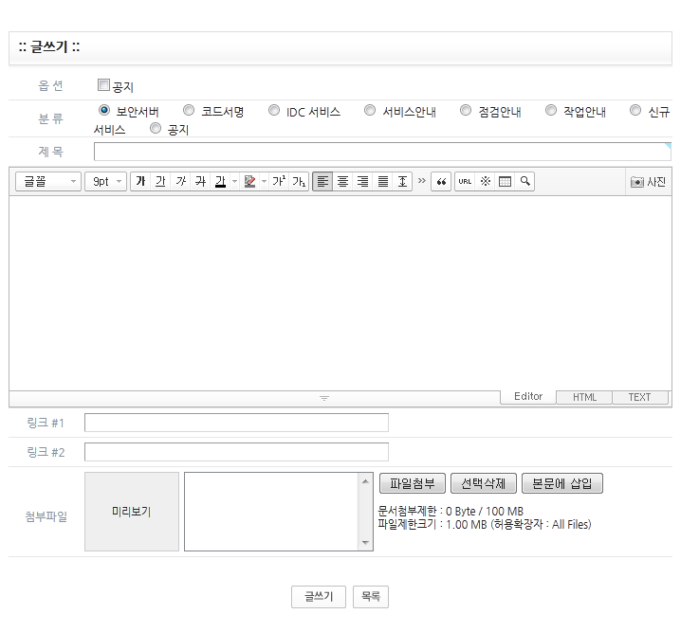The image size is (699, 632).
Task: Click the 링크 #1 input field
Action: 237,423
